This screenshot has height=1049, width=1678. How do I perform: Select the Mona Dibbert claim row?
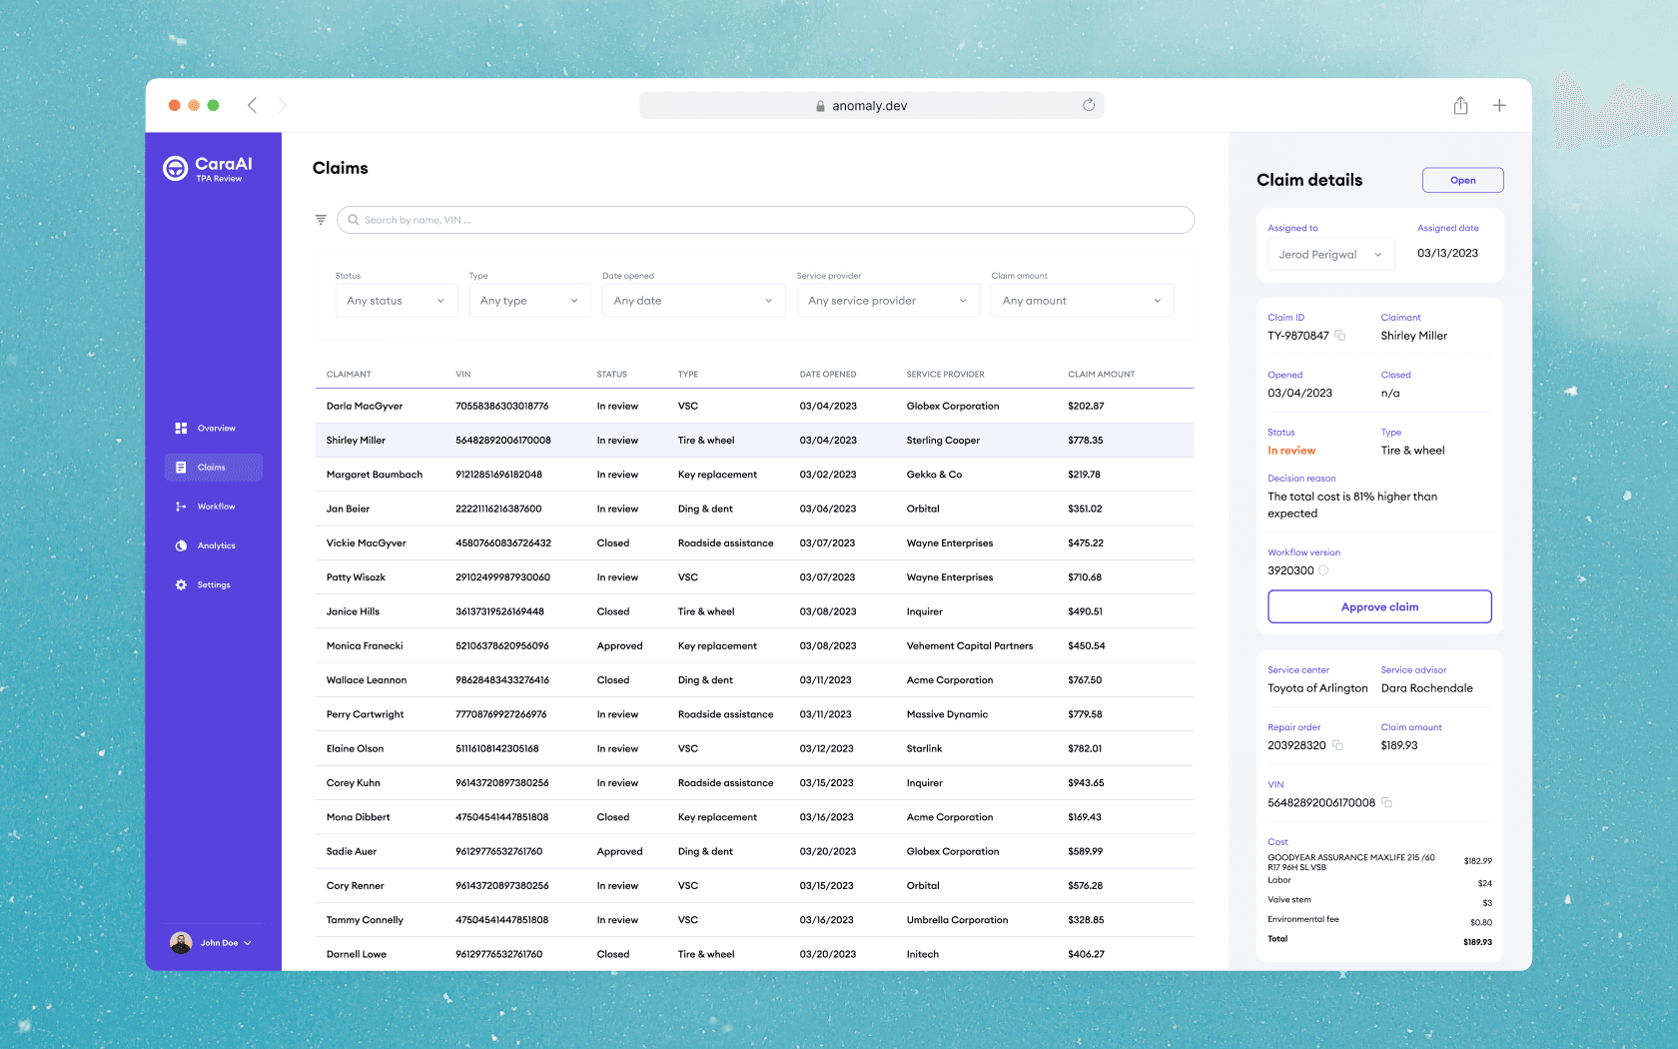754,817
